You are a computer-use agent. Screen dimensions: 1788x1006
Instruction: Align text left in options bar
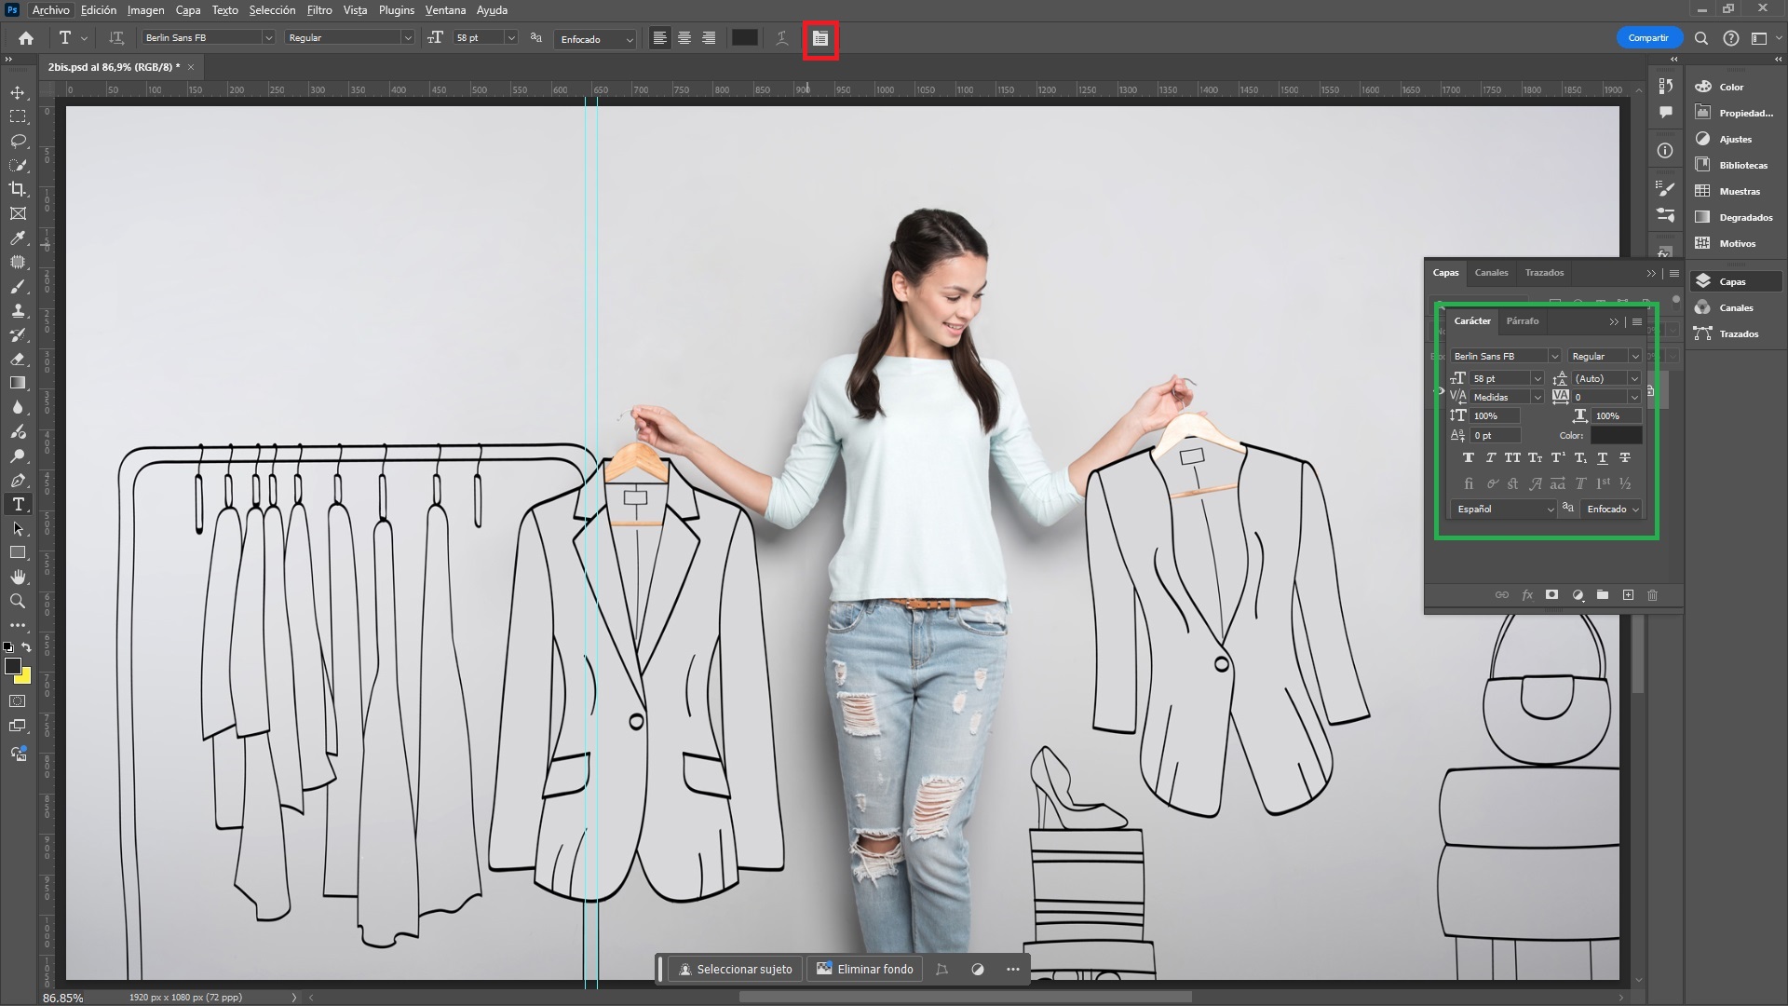coord(660,38)
